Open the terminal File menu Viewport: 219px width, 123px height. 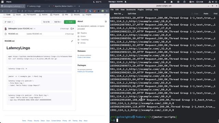[x=112, y=10]
